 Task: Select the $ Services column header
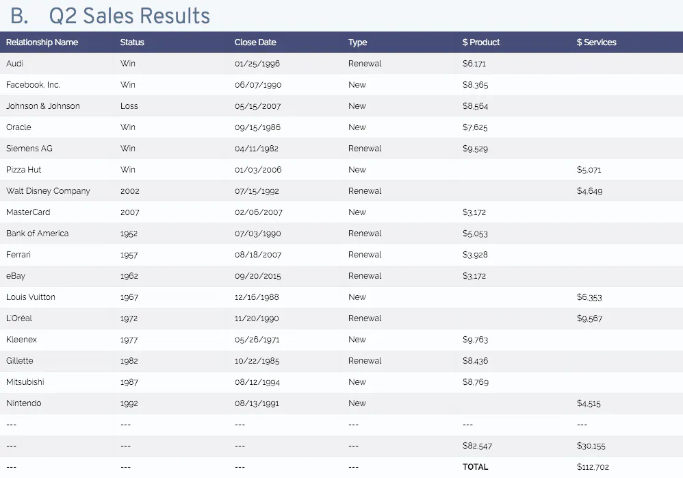click(x=596, y=42)
